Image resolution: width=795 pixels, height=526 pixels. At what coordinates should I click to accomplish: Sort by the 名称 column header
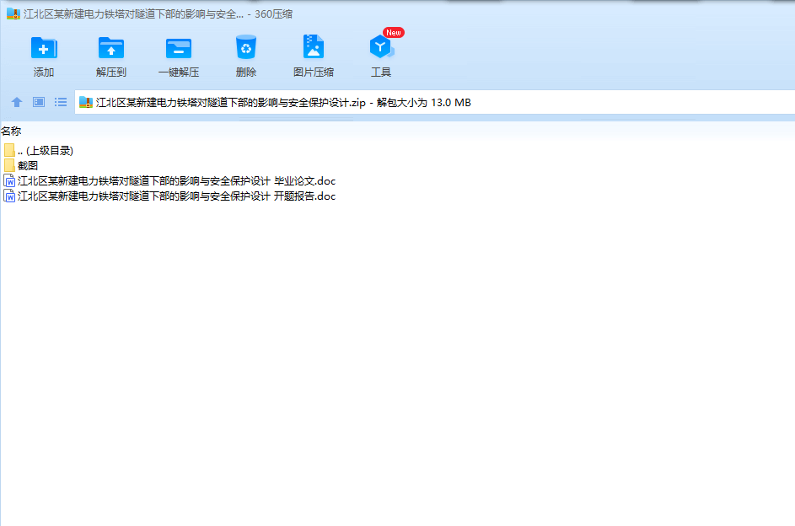[11, 131]
